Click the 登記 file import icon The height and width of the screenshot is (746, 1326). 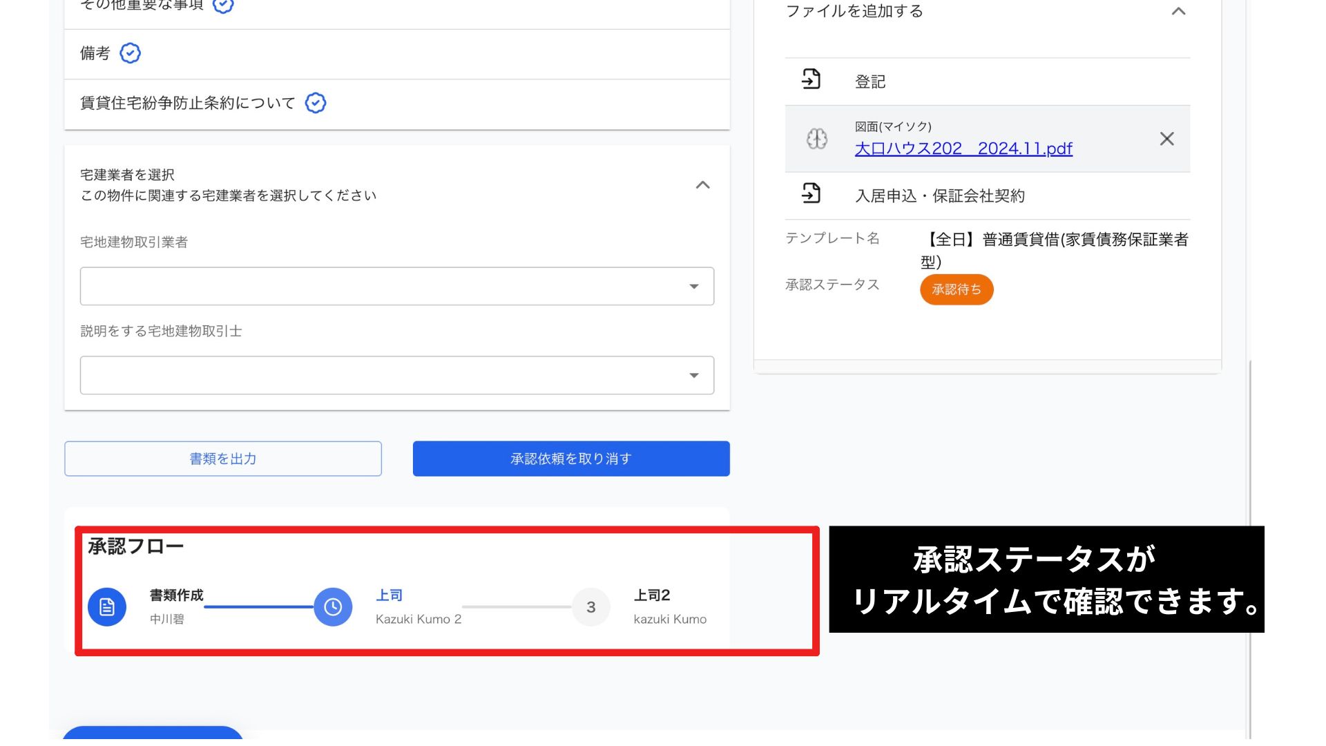click(x=811, y=79)
